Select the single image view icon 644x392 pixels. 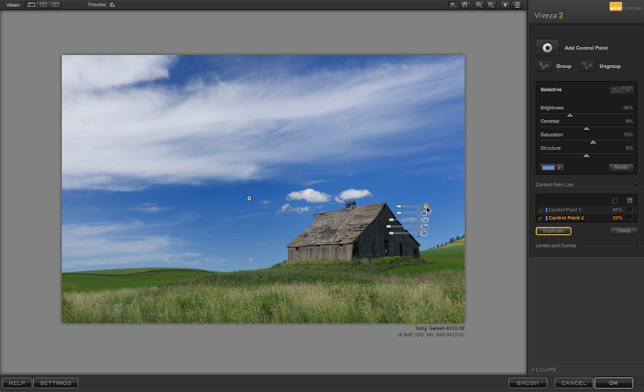31,4
